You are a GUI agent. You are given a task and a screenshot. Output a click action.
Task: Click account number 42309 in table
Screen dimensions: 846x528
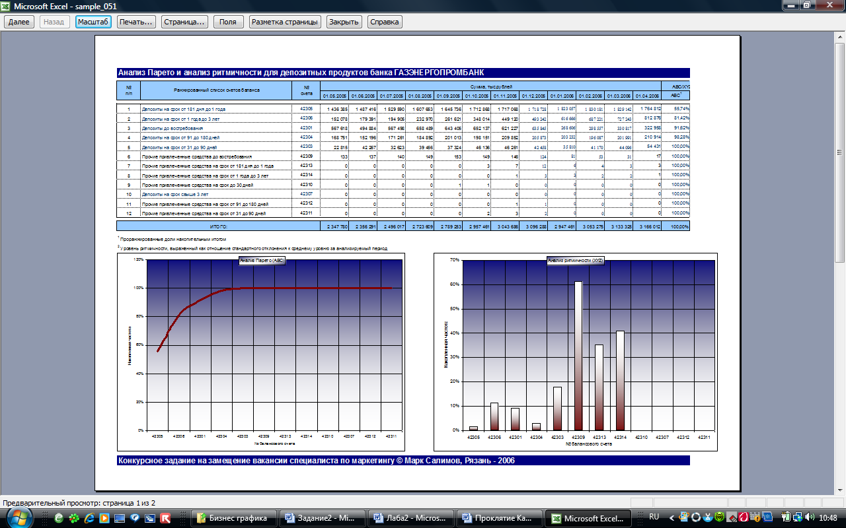[306, 156]
